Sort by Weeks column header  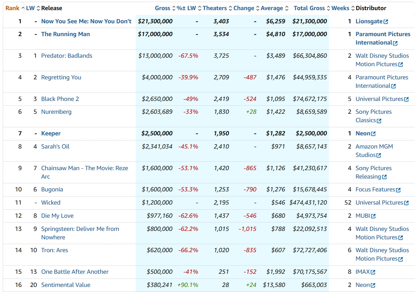pyautogui.click(x=340, y=8)
